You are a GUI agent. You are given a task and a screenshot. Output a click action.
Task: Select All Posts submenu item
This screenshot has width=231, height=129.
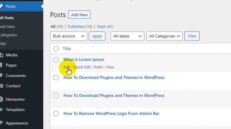coord(7,18)
